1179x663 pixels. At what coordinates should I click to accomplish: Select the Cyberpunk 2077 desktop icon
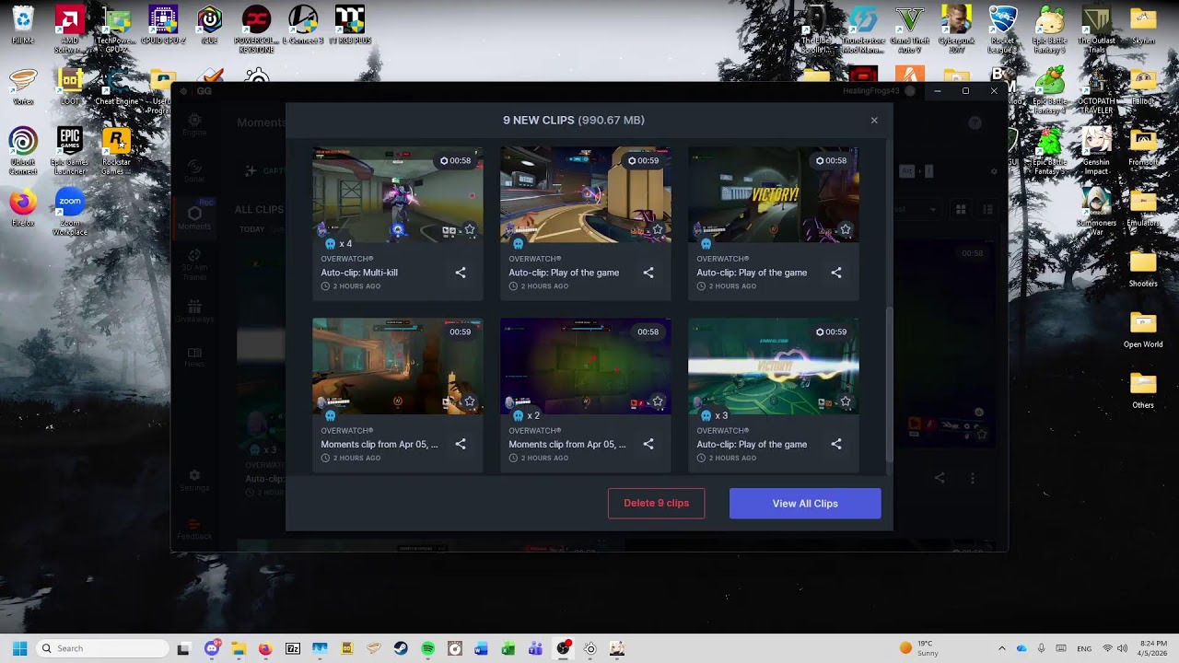956,28
